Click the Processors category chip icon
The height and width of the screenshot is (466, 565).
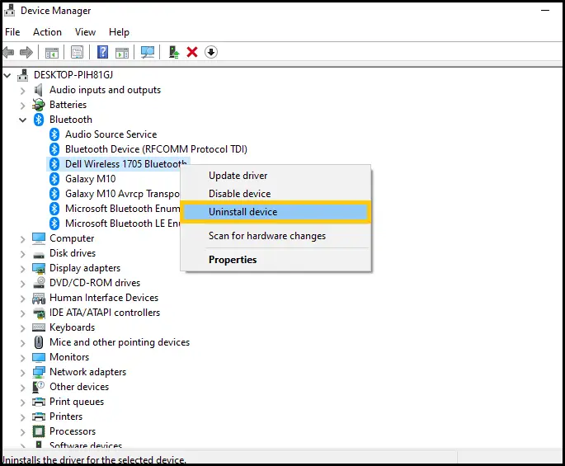(x=39, y=431)
